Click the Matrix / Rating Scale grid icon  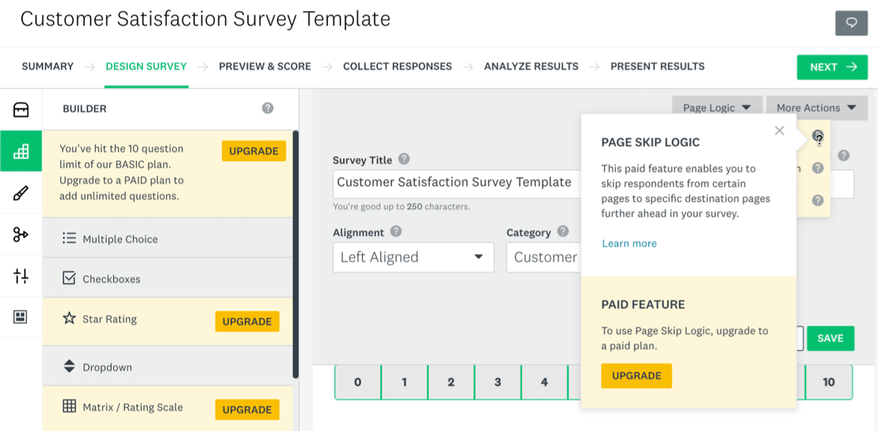[x=69, y=407]
